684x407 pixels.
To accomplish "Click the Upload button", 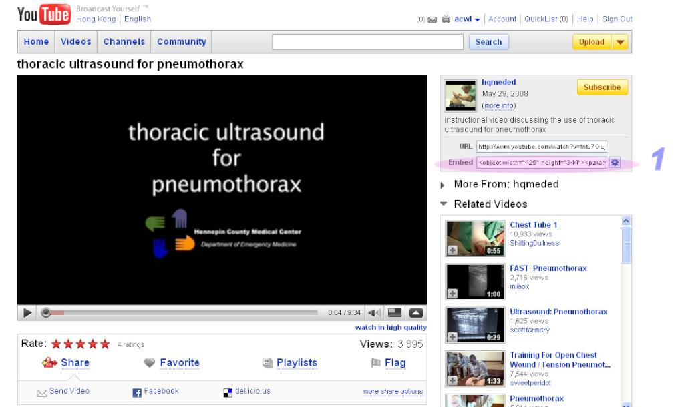I will pos(592,42).
